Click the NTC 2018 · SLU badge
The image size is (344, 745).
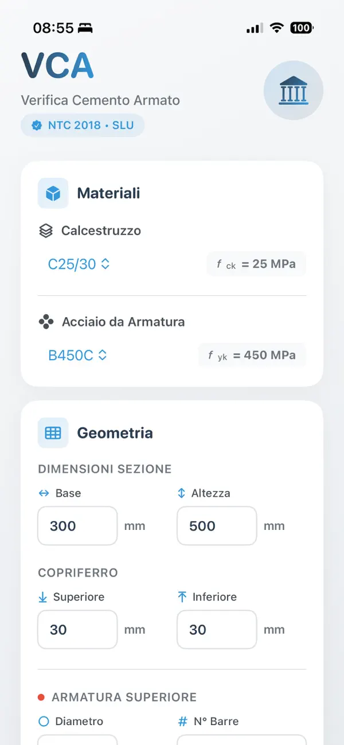point(82,125)
